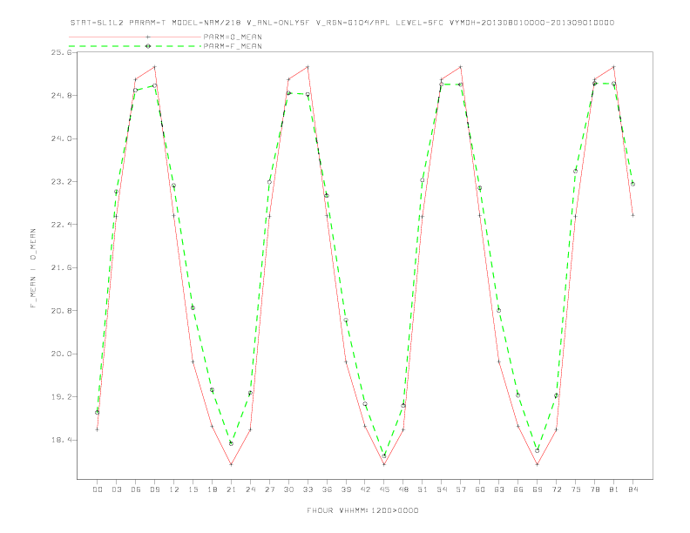This screenshot has width=690, height=533.
Task: Click the x-axis tick label 75
Action: (x=576, y=489)
